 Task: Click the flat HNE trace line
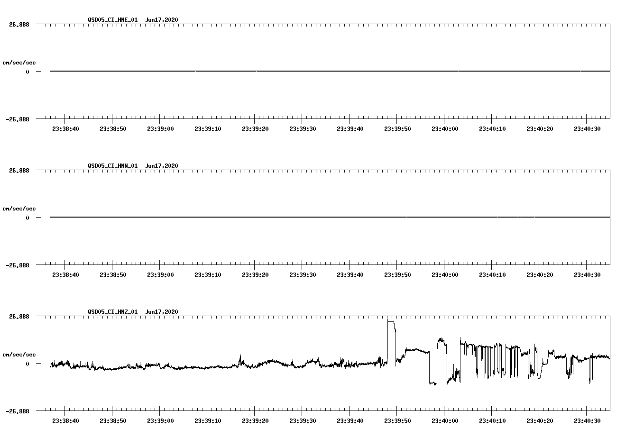330,71
